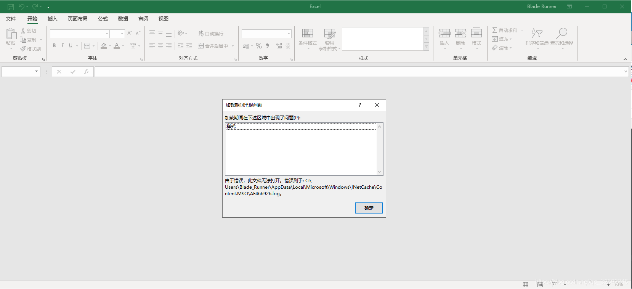Image resolution: width=632 pixels, height=289 pixels.
Task: Toggle Bold formatting
Action: tap(54, 46)
